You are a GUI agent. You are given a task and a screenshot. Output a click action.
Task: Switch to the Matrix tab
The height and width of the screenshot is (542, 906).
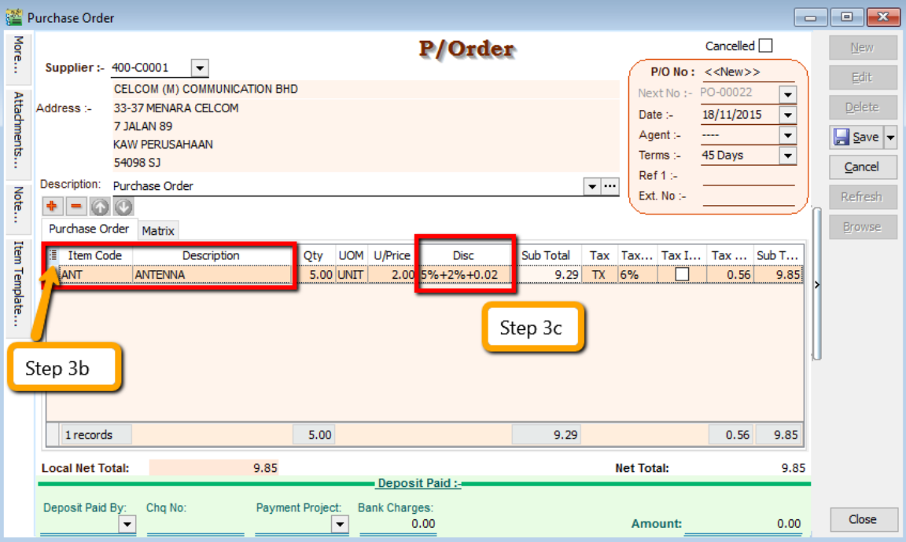[158, 230]
